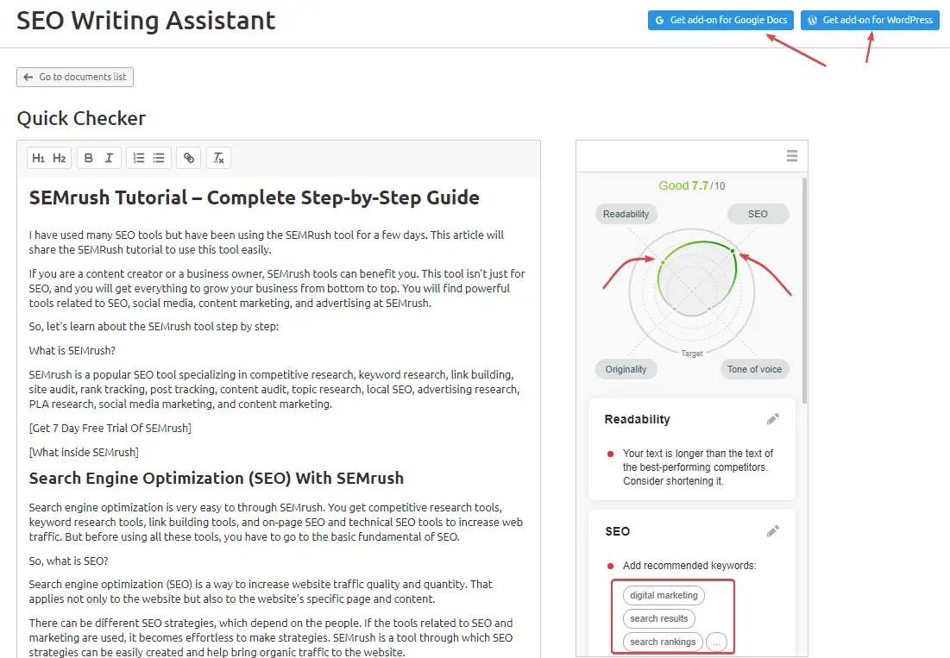The image size is (950, 658).
Task: Edit SEO settings with pencil icon
Action: click(772, 531)
